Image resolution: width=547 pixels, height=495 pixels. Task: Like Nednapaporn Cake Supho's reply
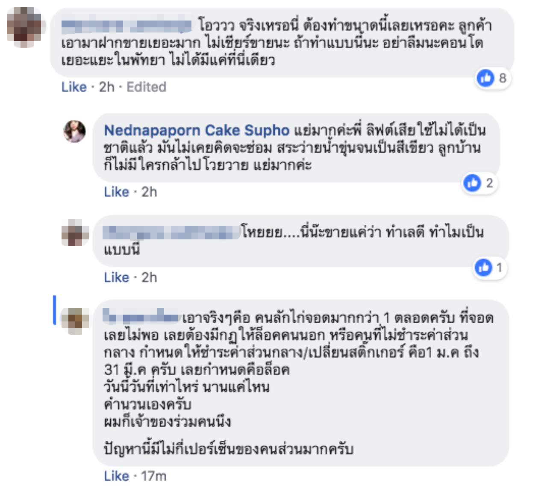click(x=116, y=192)
